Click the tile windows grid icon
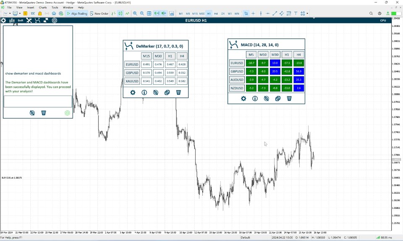 (x=149, y=13)
